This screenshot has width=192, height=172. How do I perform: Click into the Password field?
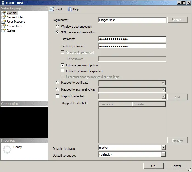[x=132, y=39]
